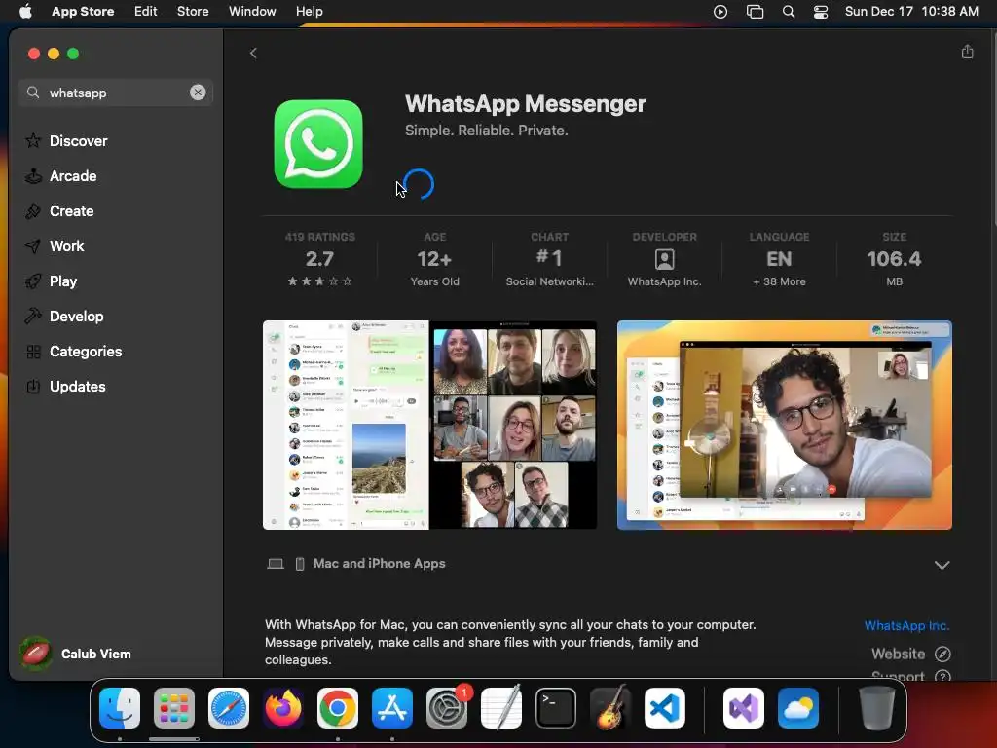Open Terminal from the dock
Screen dimensions: 997x748
pyautogui.click(x=556, y=708)
